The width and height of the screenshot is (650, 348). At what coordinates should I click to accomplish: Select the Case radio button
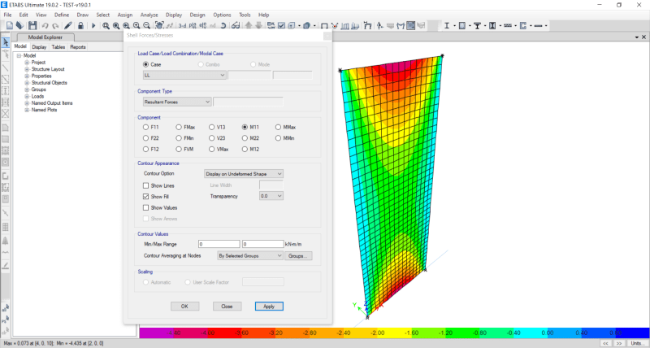coord(145,64)
